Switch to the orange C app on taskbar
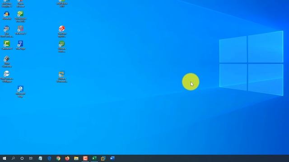The image size is (289, 162). pos(85,158)
